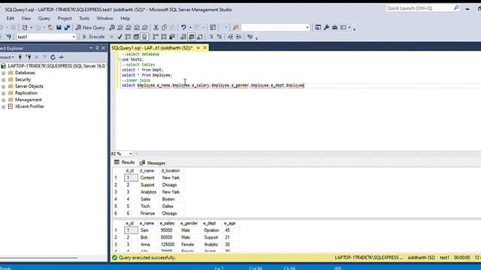The height and width of the screenshot is (270, 481).
Task: Click the plug Connect icon in Object Explorer
Action: (20, 57)
